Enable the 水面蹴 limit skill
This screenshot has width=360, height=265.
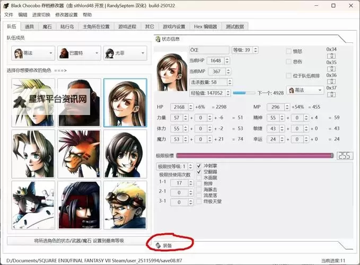[x=199, y=178]
